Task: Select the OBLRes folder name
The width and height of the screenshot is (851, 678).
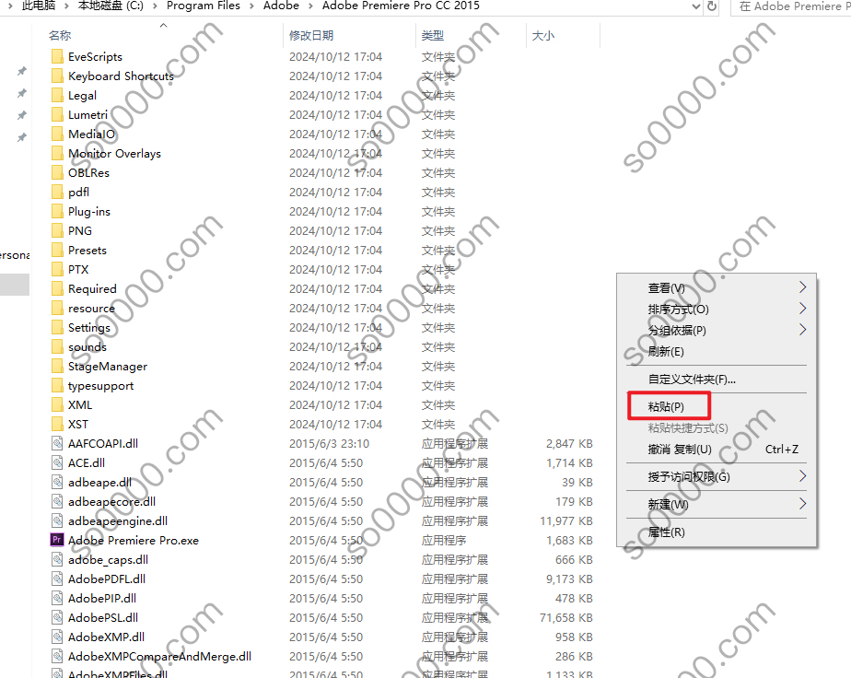Action: (88, 172)
